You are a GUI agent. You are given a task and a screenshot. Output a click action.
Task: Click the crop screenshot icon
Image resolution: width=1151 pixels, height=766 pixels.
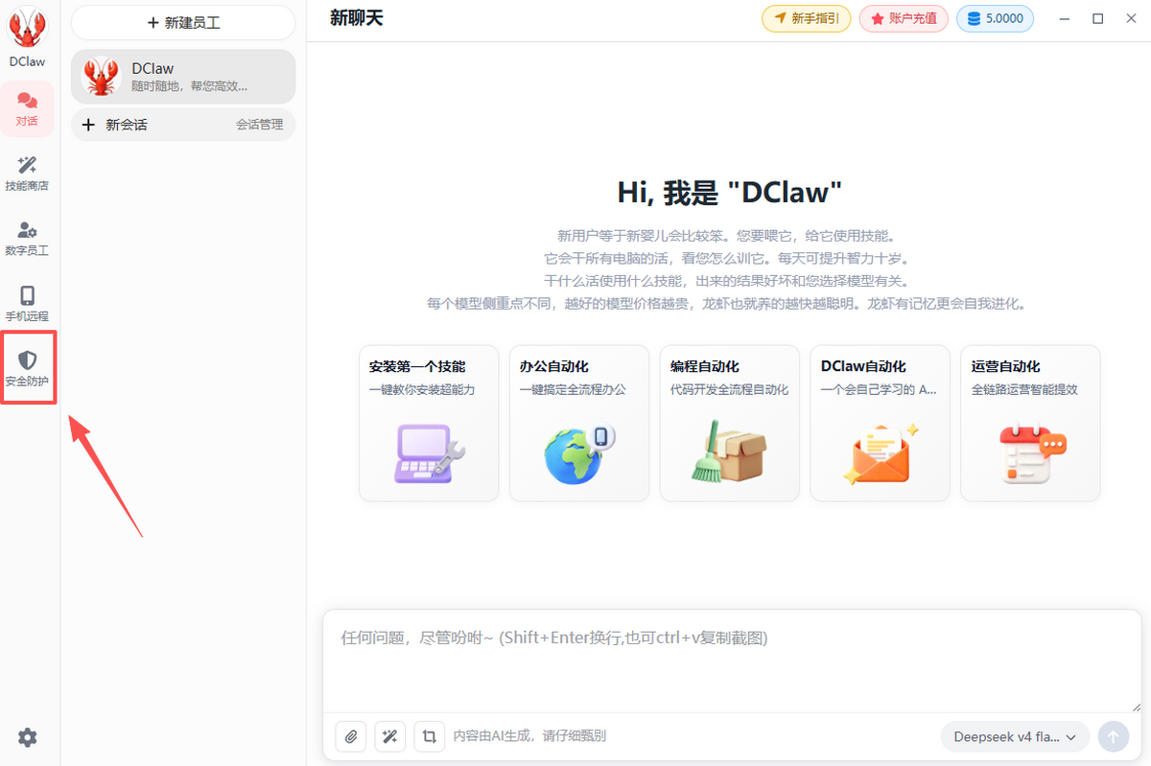[429, 736]
